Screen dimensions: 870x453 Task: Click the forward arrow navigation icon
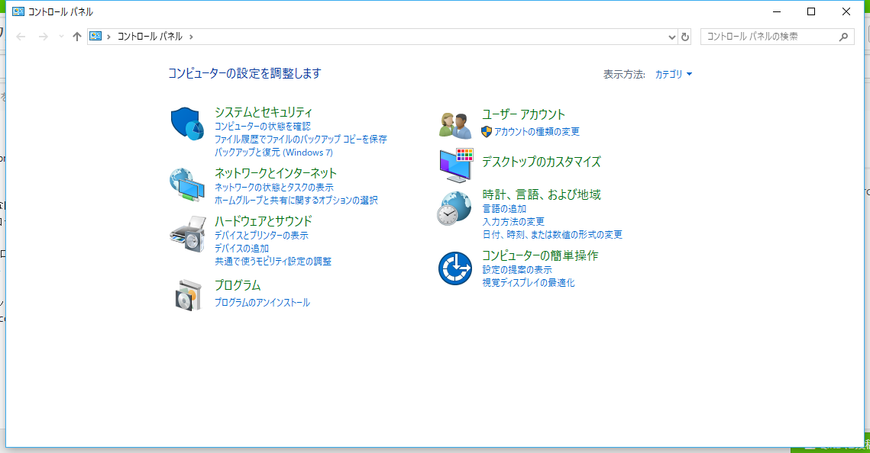43,37
